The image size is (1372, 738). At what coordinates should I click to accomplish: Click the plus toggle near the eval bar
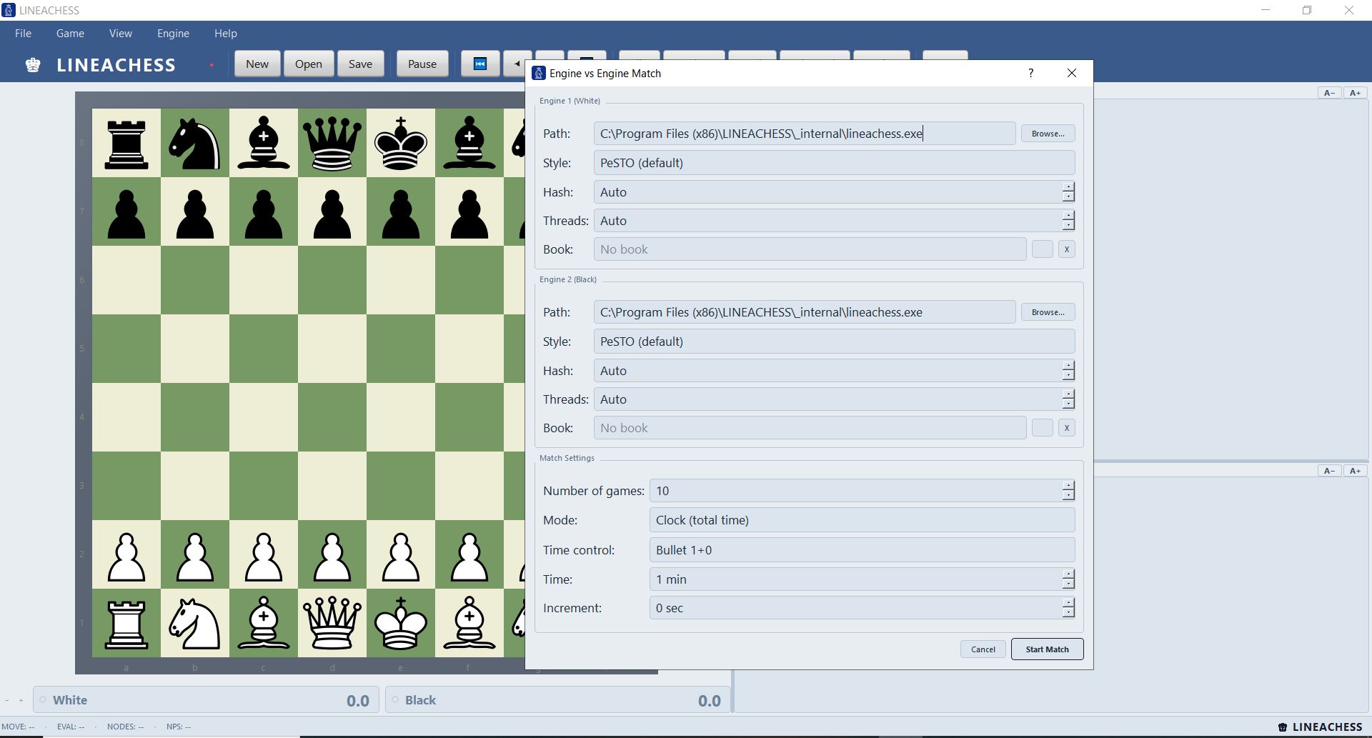point(20,700)
